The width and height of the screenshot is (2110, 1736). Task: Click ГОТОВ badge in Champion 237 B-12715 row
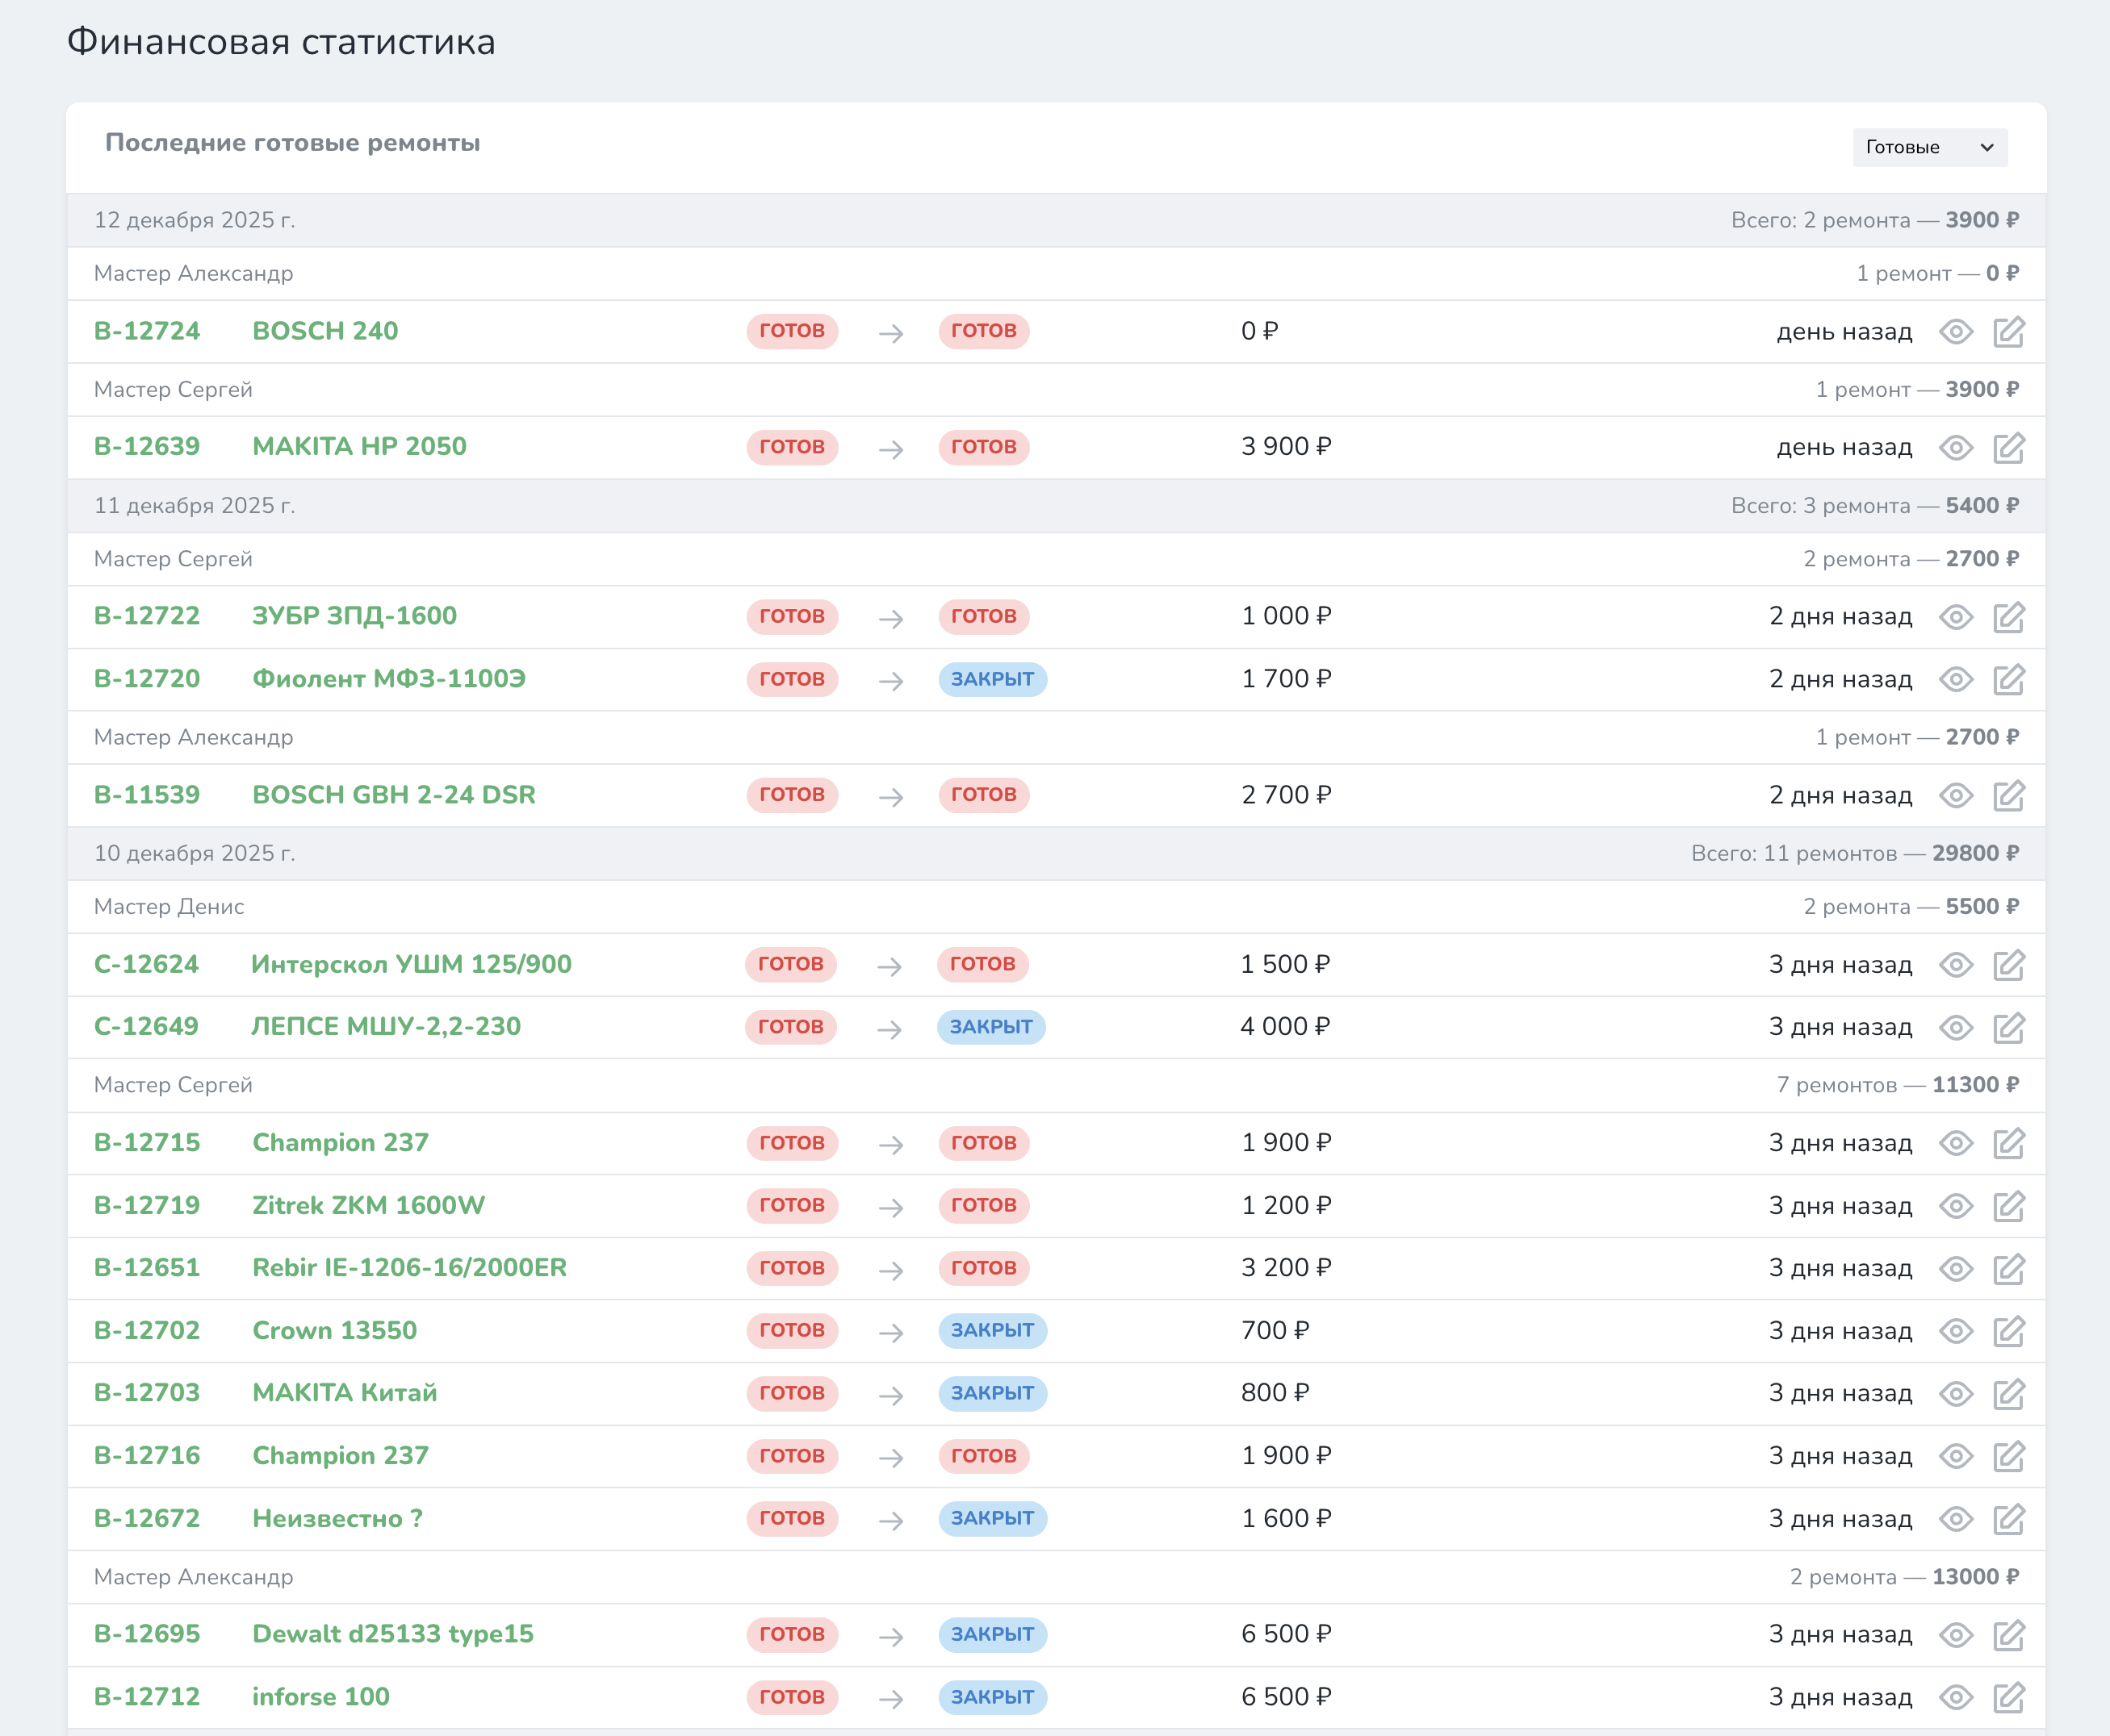point(791,1143)
